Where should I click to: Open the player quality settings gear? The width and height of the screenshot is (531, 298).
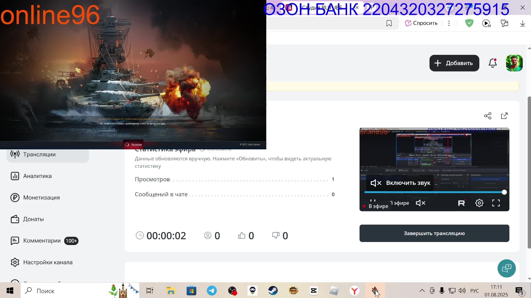[x=479, y=203]
